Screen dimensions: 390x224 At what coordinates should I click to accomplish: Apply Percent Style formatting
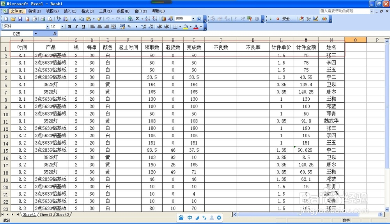[129, 26]
